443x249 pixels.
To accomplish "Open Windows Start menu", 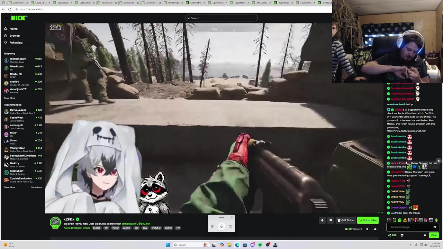I will [168, 245].
